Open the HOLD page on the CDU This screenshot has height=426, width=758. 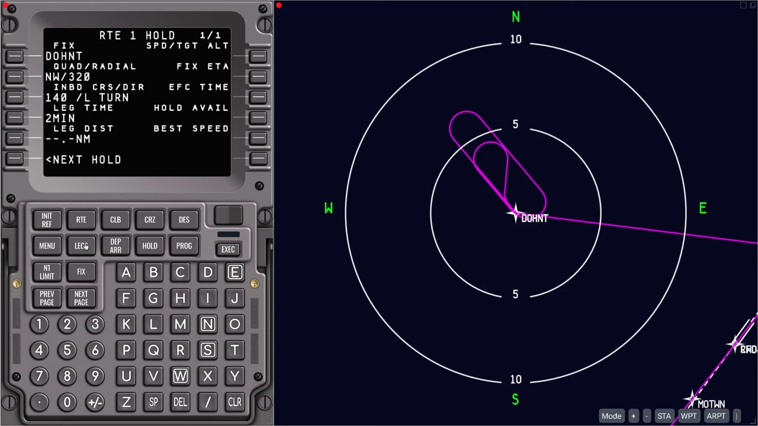coord(149,246)
